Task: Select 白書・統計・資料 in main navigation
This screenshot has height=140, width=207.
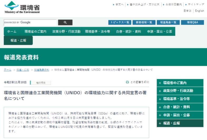Action: pyautogui.click(x=129, y=31)
